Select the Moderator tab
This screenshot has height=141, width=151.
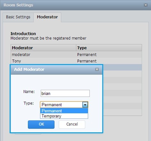47,17
